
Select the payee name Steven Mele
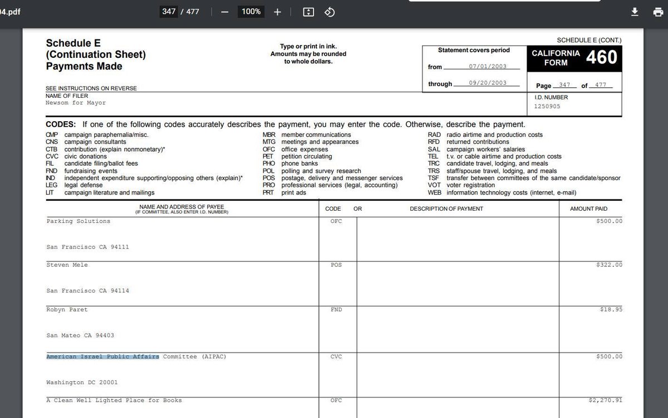(67, 265)
